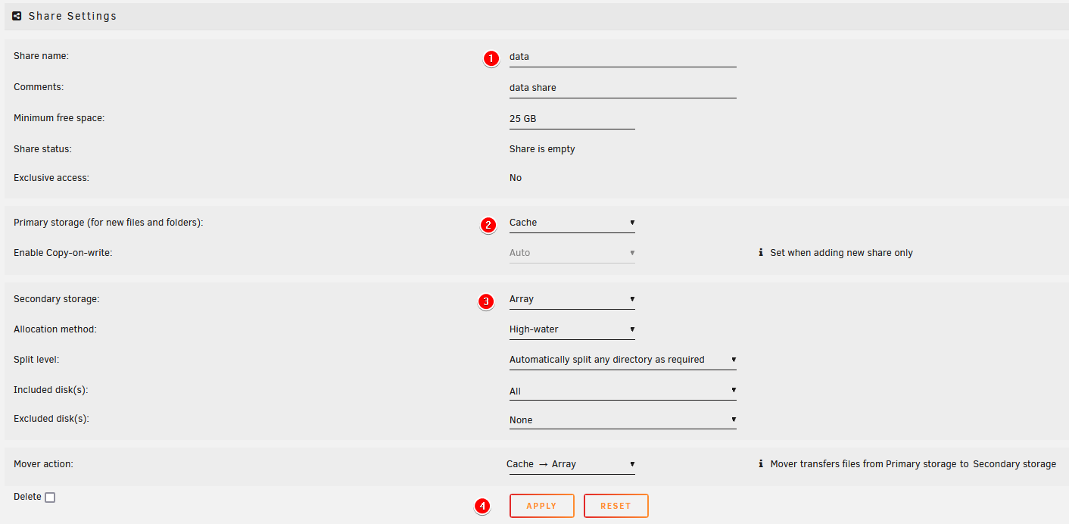Expand the Allocation method dropdown
This screenshot has height=524, width=1069.
572,329
